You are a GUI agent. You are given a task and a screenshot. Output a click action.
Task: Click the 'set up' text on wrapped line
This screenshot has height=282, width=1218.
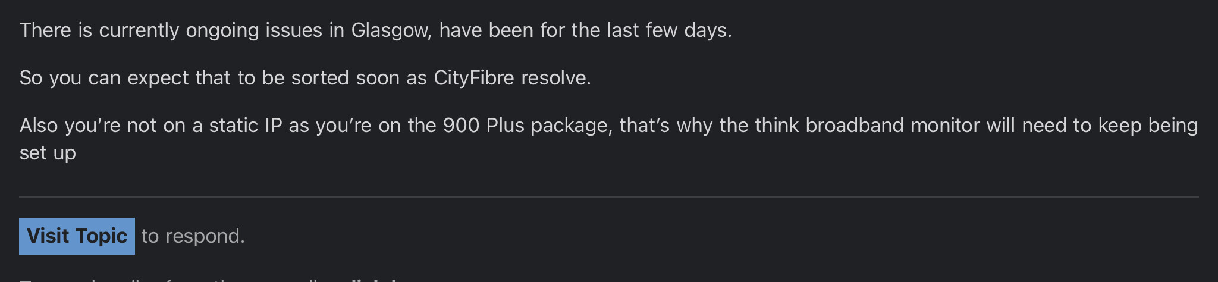(x=48, y=153)
